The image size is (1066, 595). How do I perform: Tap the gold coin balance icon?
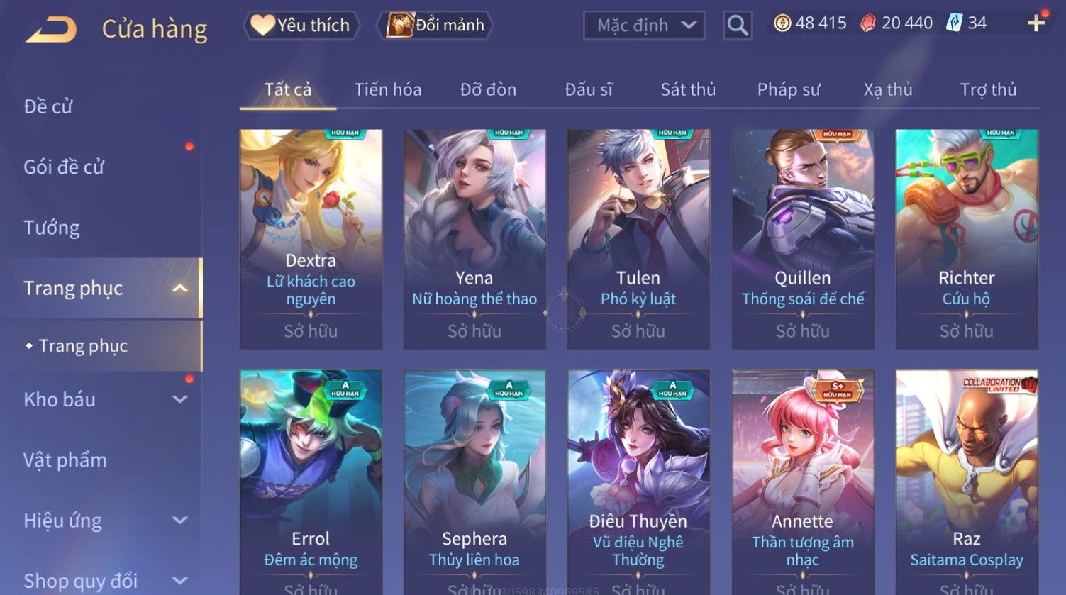(x=782, y=23)
